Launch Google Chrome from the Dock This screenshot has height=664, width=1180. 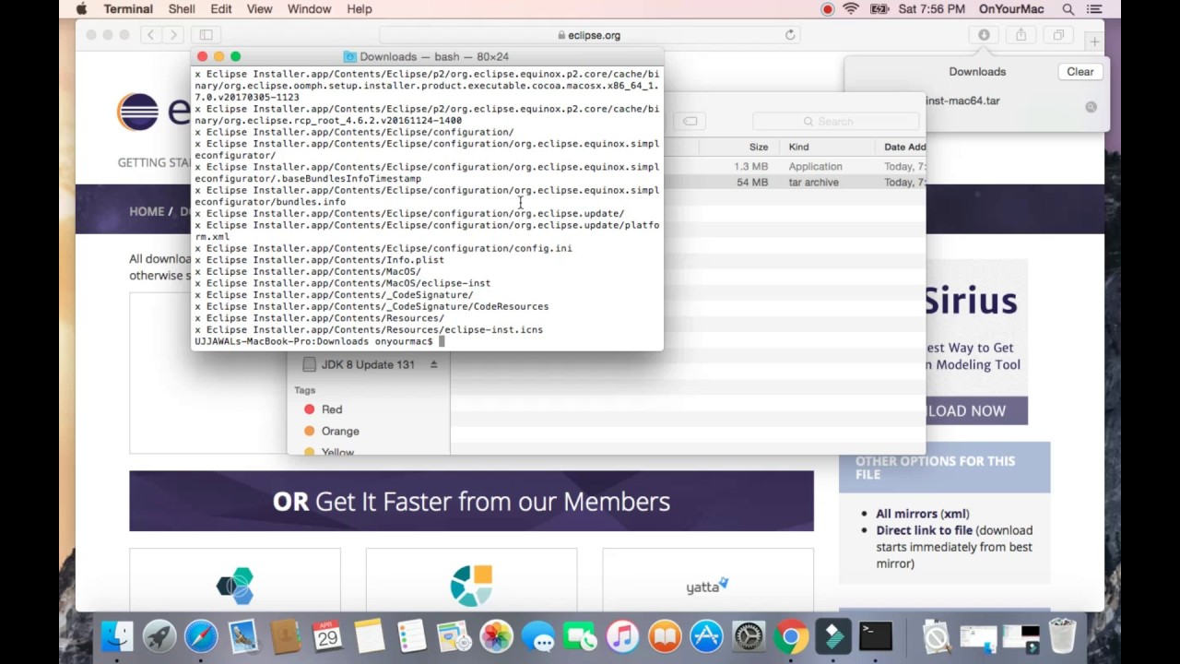(791, 636)
